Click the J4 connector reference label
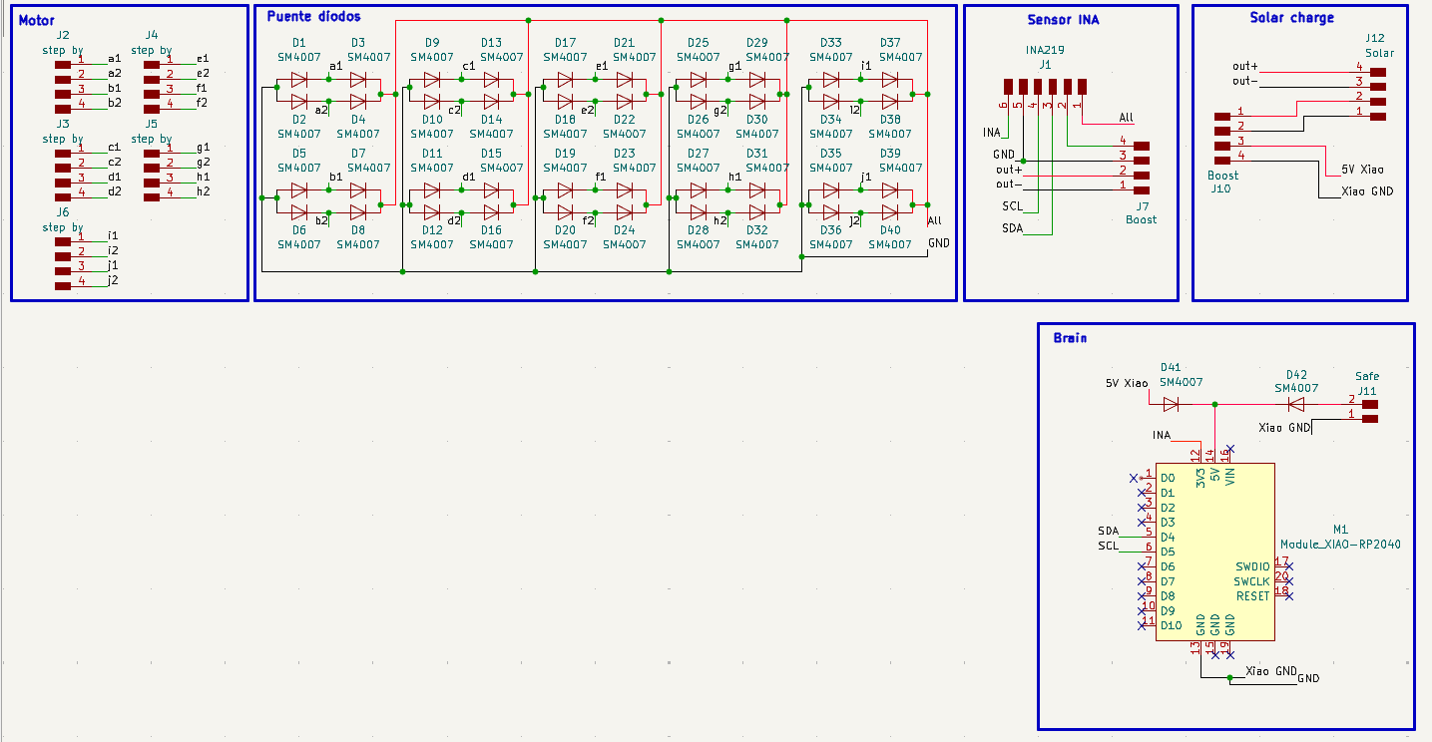The height and width of the screenshot is (742, 1432). click(x=151, y=35)
